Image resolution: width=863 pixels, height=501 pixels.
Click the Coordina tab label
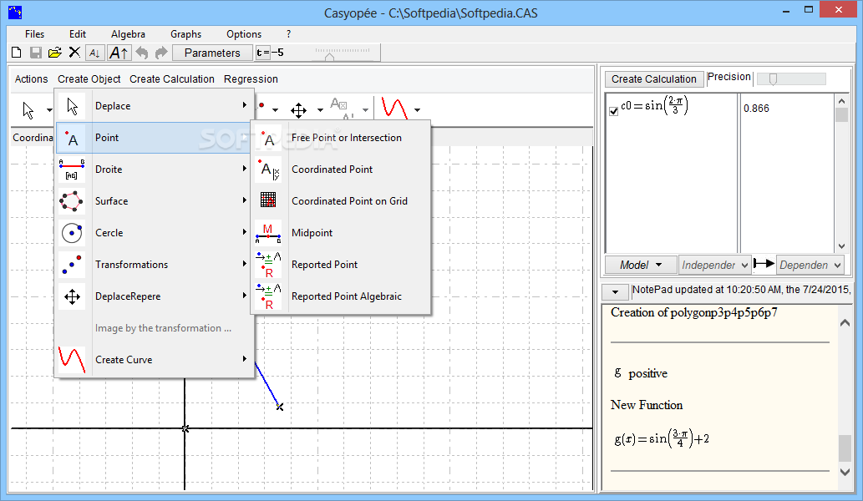(x=33, y=138)
